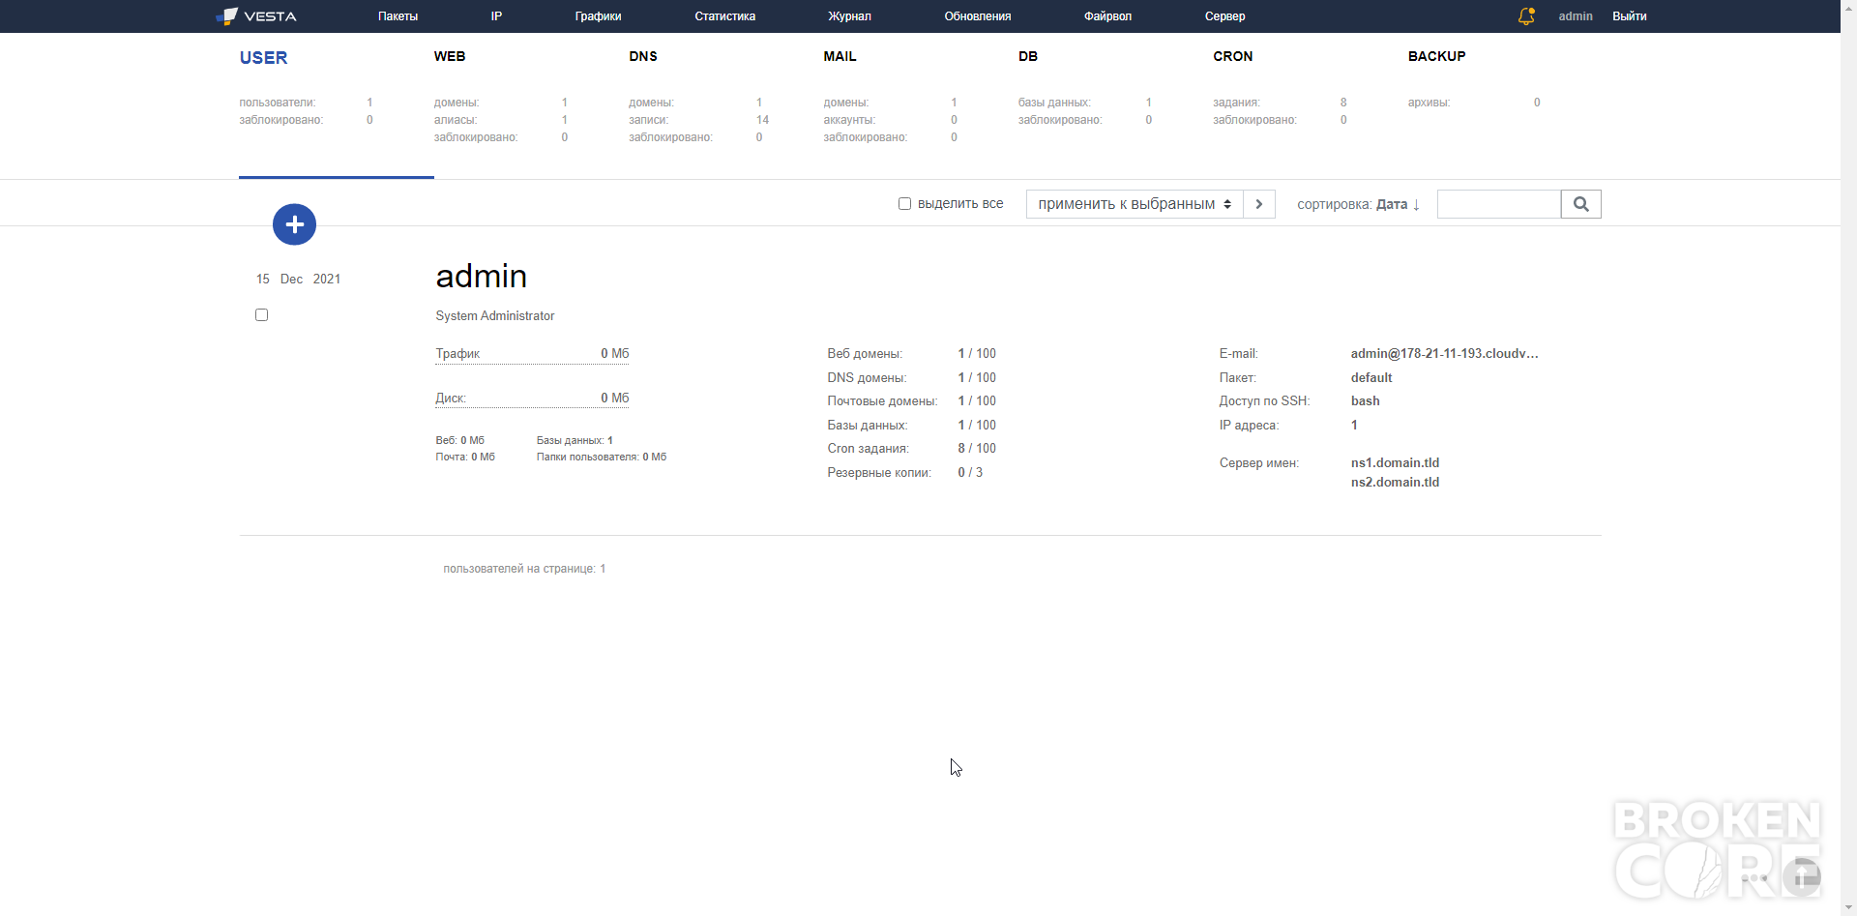
Task: Click the admin profile link in header
Action: 1576,16
